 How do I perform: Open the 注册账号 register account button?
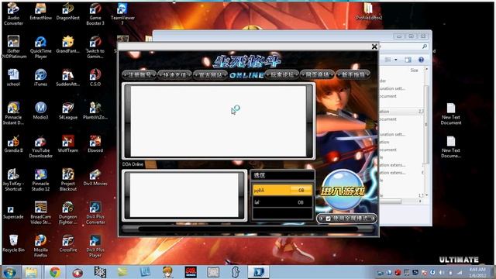click(139, 74)
